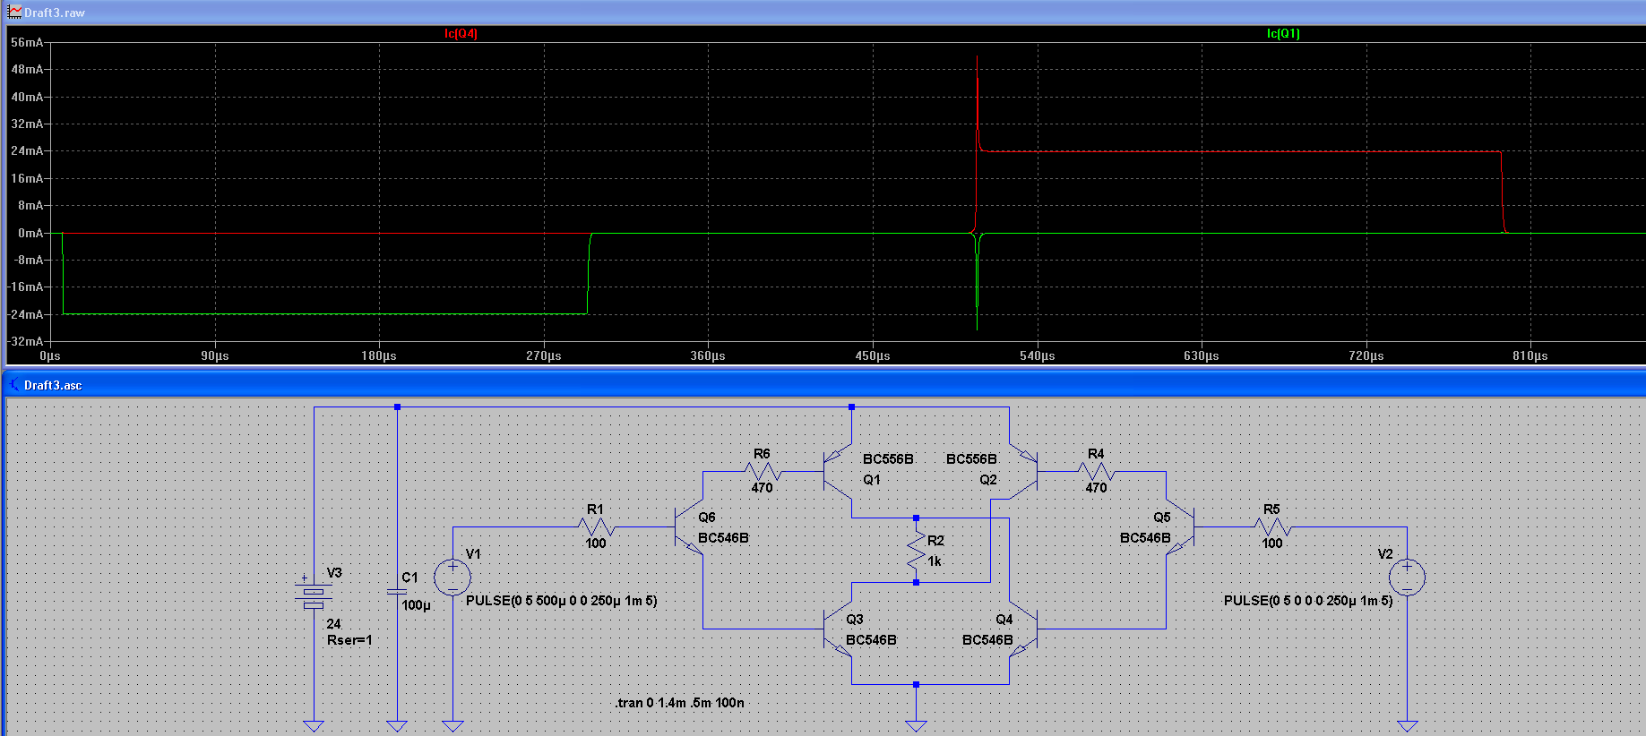Viewport: 1646px width, 736px height.
Task: Click the R1 resistor symbol
Action: (596, 527)
